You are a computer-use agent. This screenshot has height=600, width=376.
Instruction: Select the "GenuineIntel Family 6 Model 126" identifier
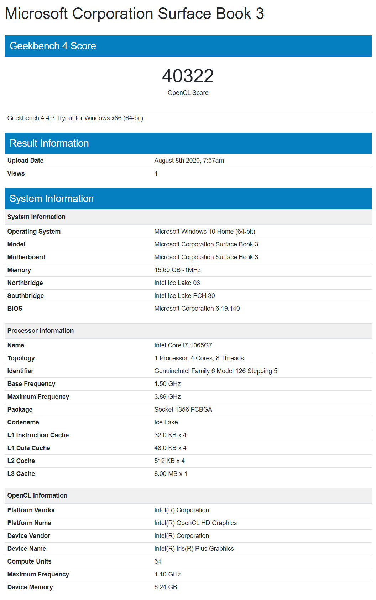(216, 371)
